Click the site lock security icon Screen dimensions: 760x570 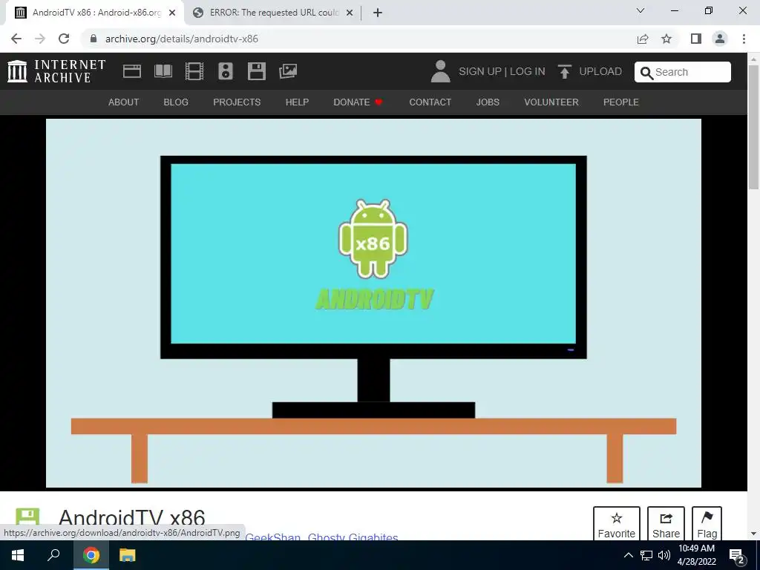pos(94,39)
